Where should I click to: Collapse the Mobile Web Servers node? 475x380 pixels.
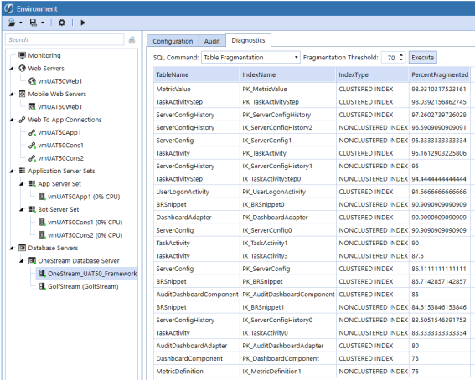tap(12, 95)
